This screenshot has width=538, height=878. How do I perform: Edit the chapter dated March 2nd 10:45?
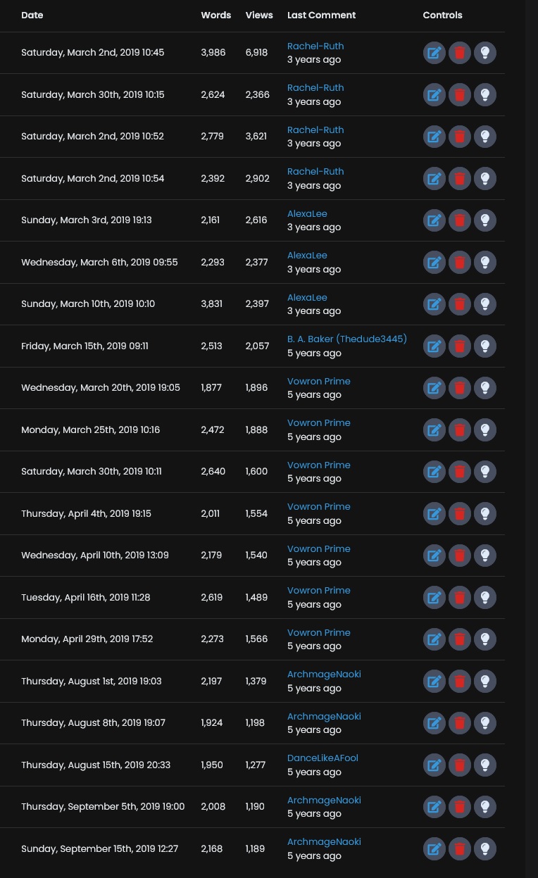pyautogui.click(x=434, y=53)
